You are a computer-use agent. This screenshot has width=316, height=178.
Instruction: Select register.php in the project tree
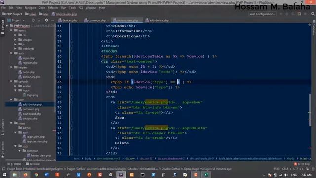(x=28, y=63)
